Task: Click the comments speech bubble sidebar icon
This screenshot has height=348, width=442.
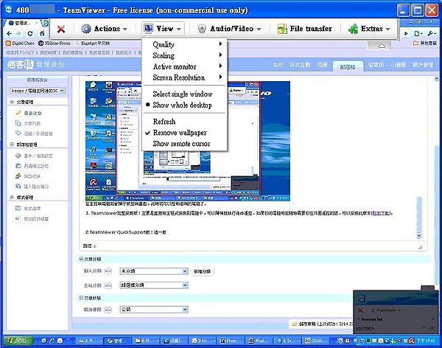Action: (x=18, y=133)
